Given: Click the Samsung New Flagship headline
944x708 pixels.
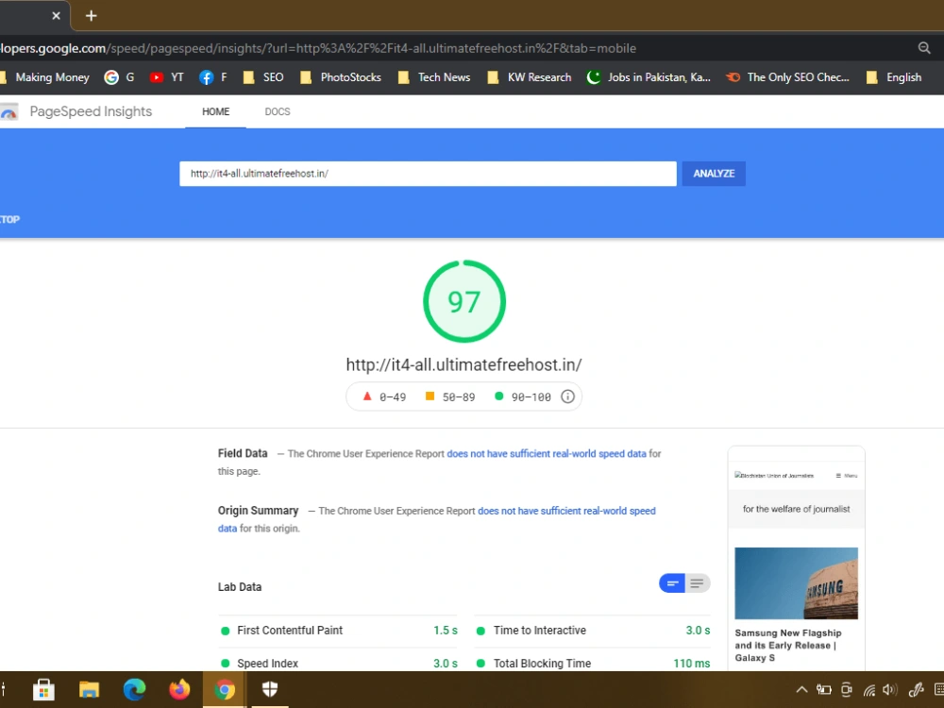Looking at the screenshot, I should click(x=788, y=646).
